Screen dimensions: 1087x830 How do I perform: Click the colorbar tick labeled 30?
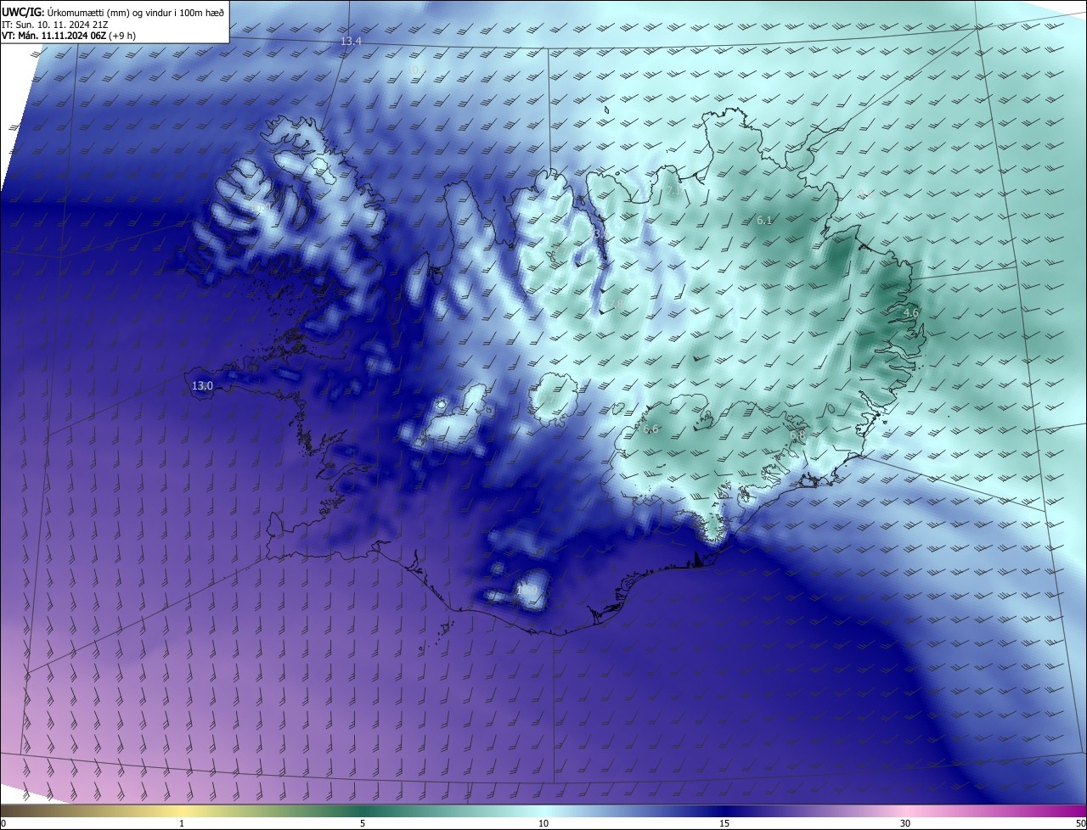pyautogui.click(x=905, y=823)
